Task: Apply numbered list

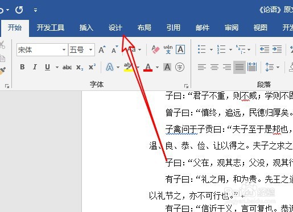Action: click(221, 49)
